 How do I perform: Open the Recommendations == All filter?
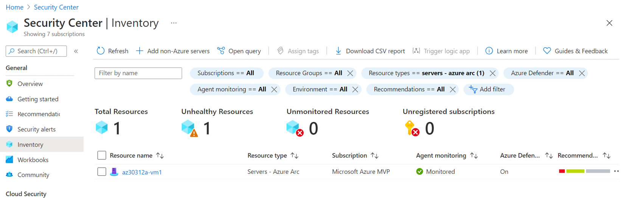(409, 89)
